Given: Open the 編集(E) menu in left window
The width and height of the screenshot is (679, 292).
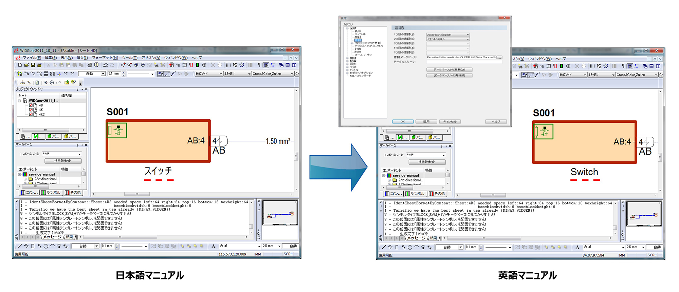Looking at the screenshot, I should coord(51,58).
